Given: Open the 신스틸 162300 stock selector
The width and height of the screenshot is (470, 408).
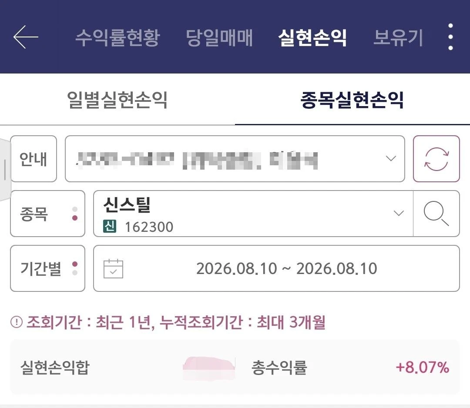Looking at the screenshot, I should click(253, 214).
